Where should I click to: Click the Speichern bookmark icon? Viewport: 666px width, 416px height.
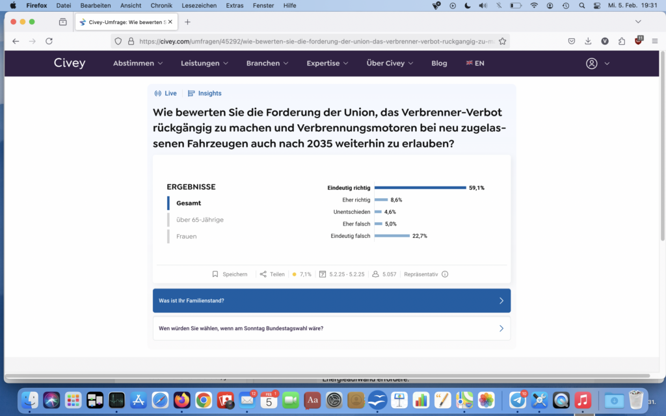[x=215, y=274]
